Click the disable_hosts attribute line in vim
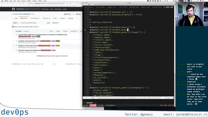Screen dimensions: 208x117 pyautogui.click(x=112, y=27)
